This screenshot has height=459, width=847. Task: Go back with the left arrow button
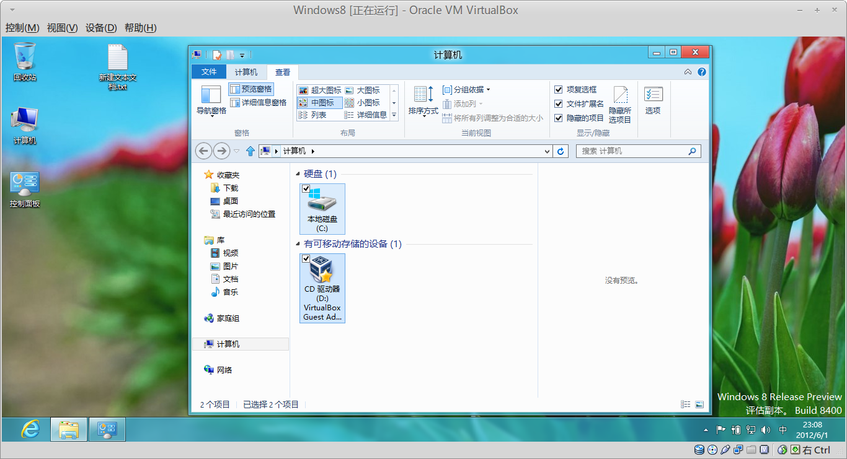tap(203, 151)
